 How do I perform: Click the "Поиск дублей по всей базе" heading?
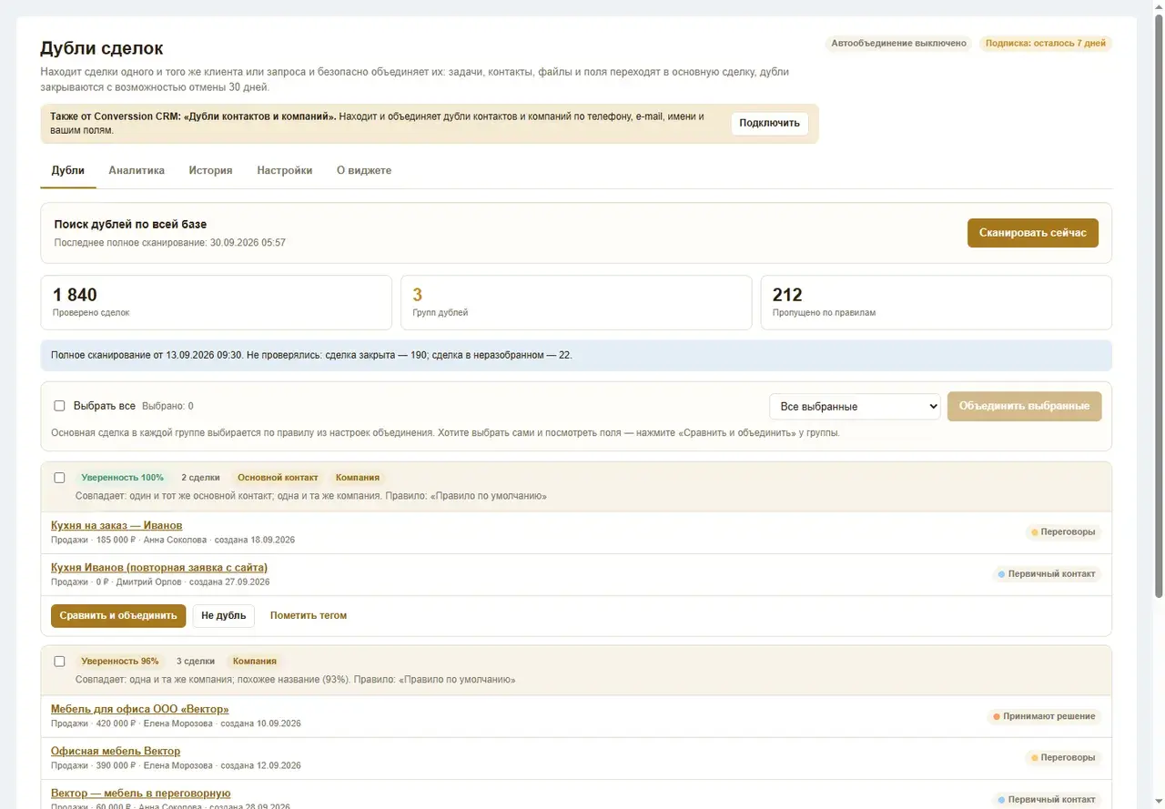click(130, 224)
